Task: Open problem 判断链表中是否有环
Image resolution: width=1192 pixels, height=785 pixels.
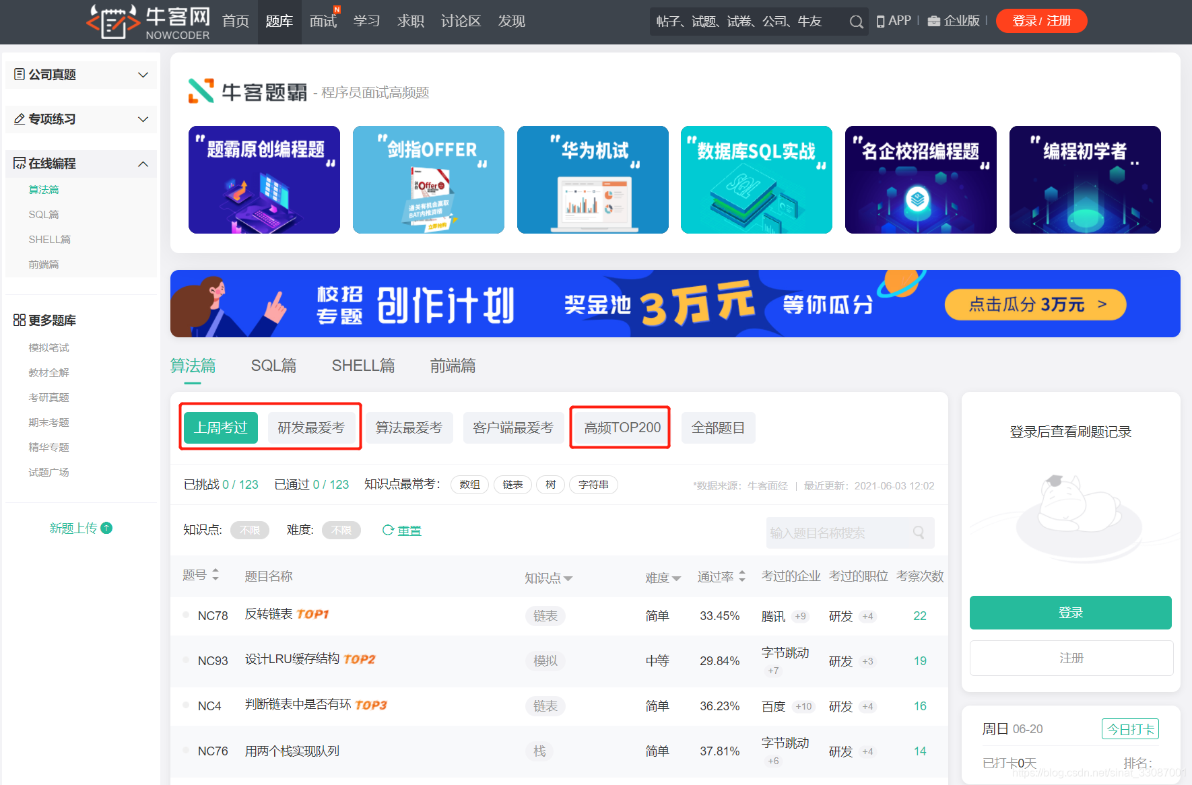Action: pos(298,705)
